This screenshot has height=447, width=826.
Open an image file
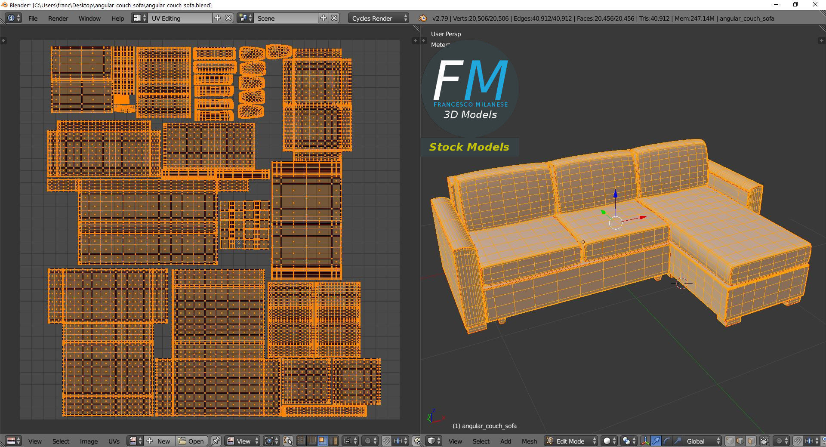pyautogui.click(x=192, y=441)
